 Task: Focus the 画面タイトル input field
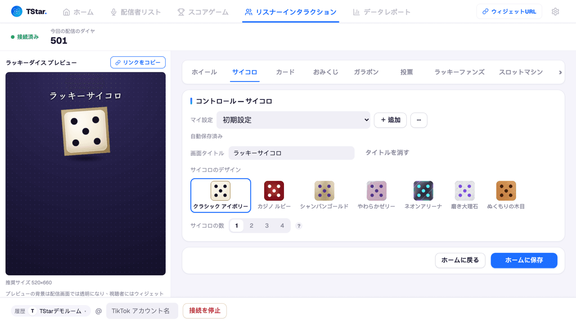tap(292, 153)
